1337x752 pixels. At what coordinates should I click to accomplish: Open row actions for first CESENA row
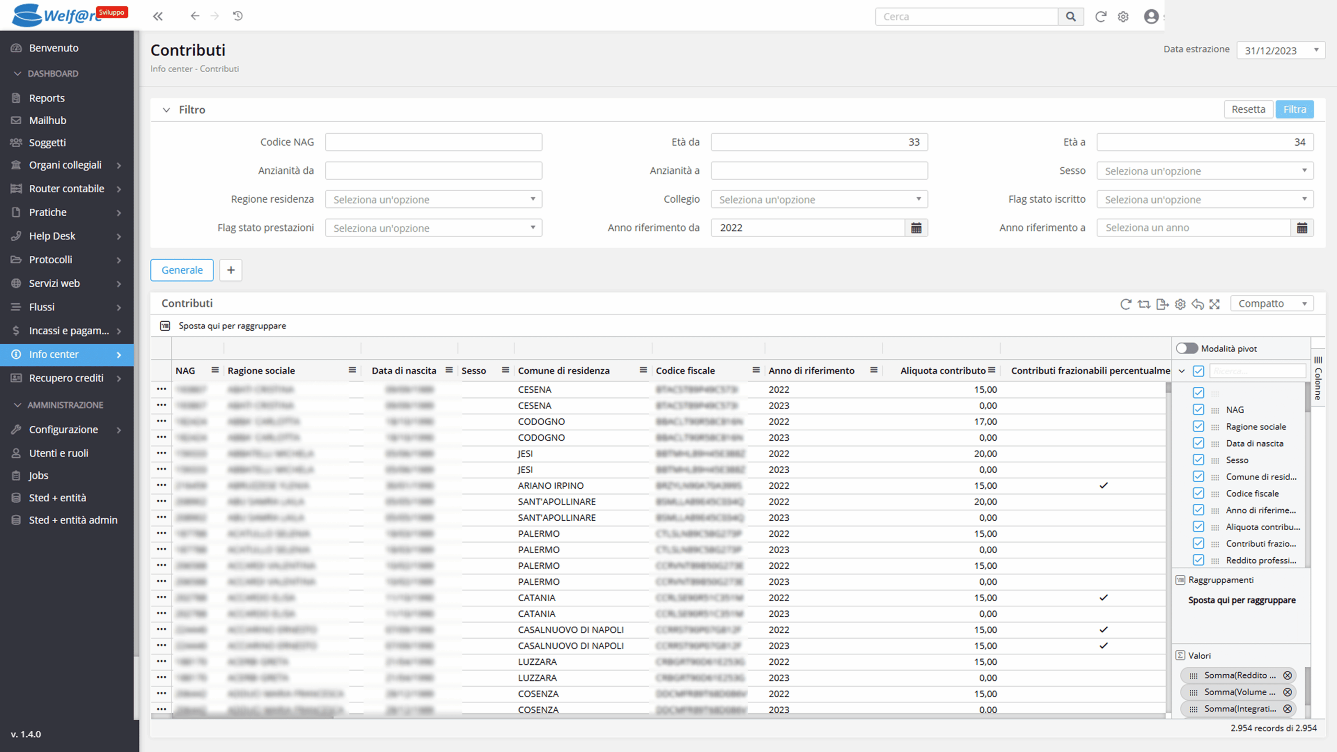click(161, 389)
